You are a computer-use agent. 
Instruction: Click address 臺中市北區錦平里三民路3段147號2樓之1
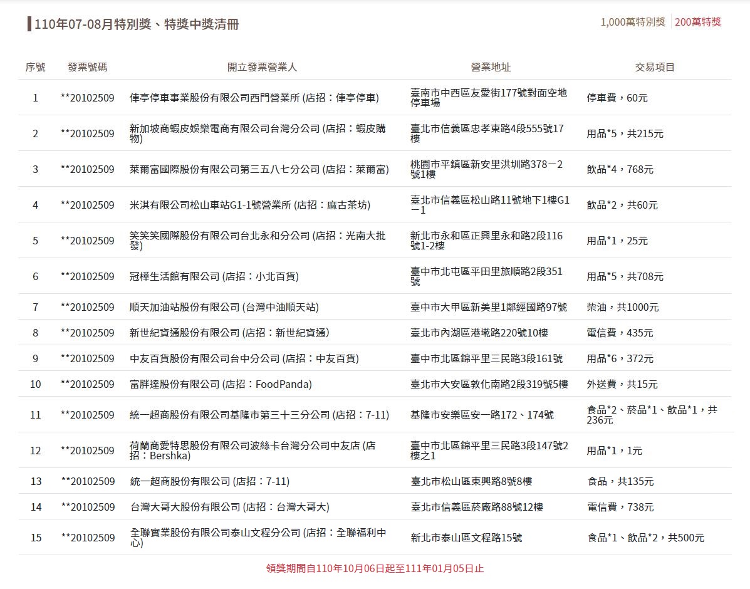tap(489, 451)
